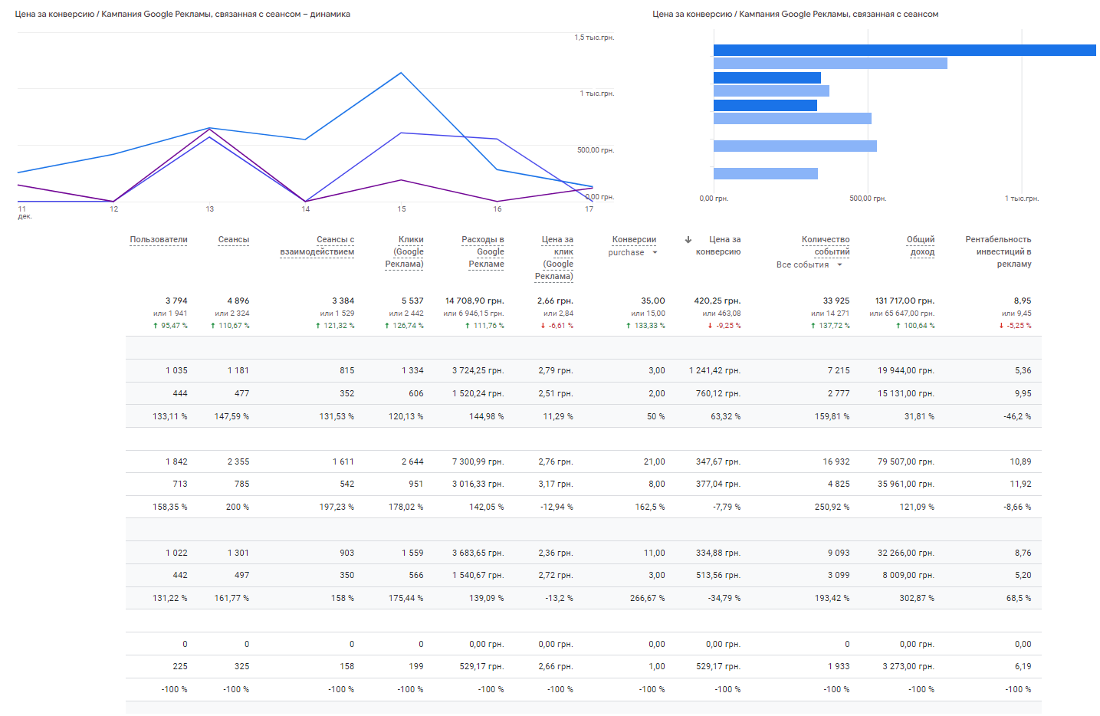Click the Общий доход column header
1100x716 pixels.
921,245
